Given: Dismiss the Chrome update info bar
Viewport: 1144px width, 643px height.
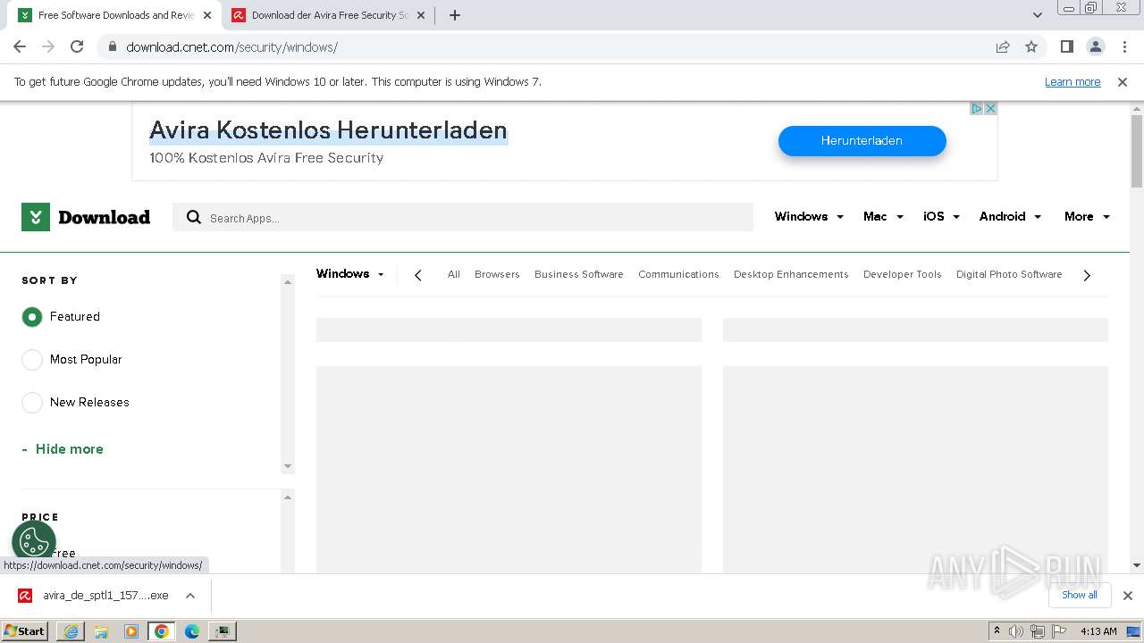Looking at the screenshot, I should click(x=1123, y=81).
